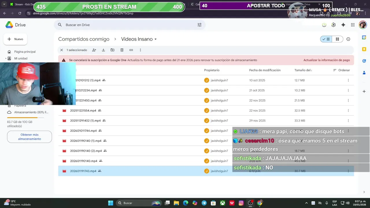Image resolution: width=370 pixels, height=208 pixels.
Task: Share the selected file with people
Action: coord(94,50)
